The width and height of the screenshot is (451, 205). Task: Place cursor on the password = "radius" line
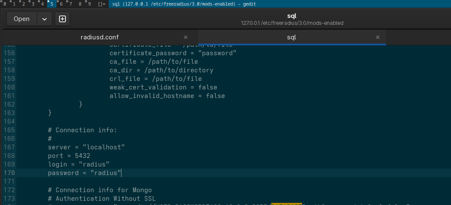(x=85, y=173)
